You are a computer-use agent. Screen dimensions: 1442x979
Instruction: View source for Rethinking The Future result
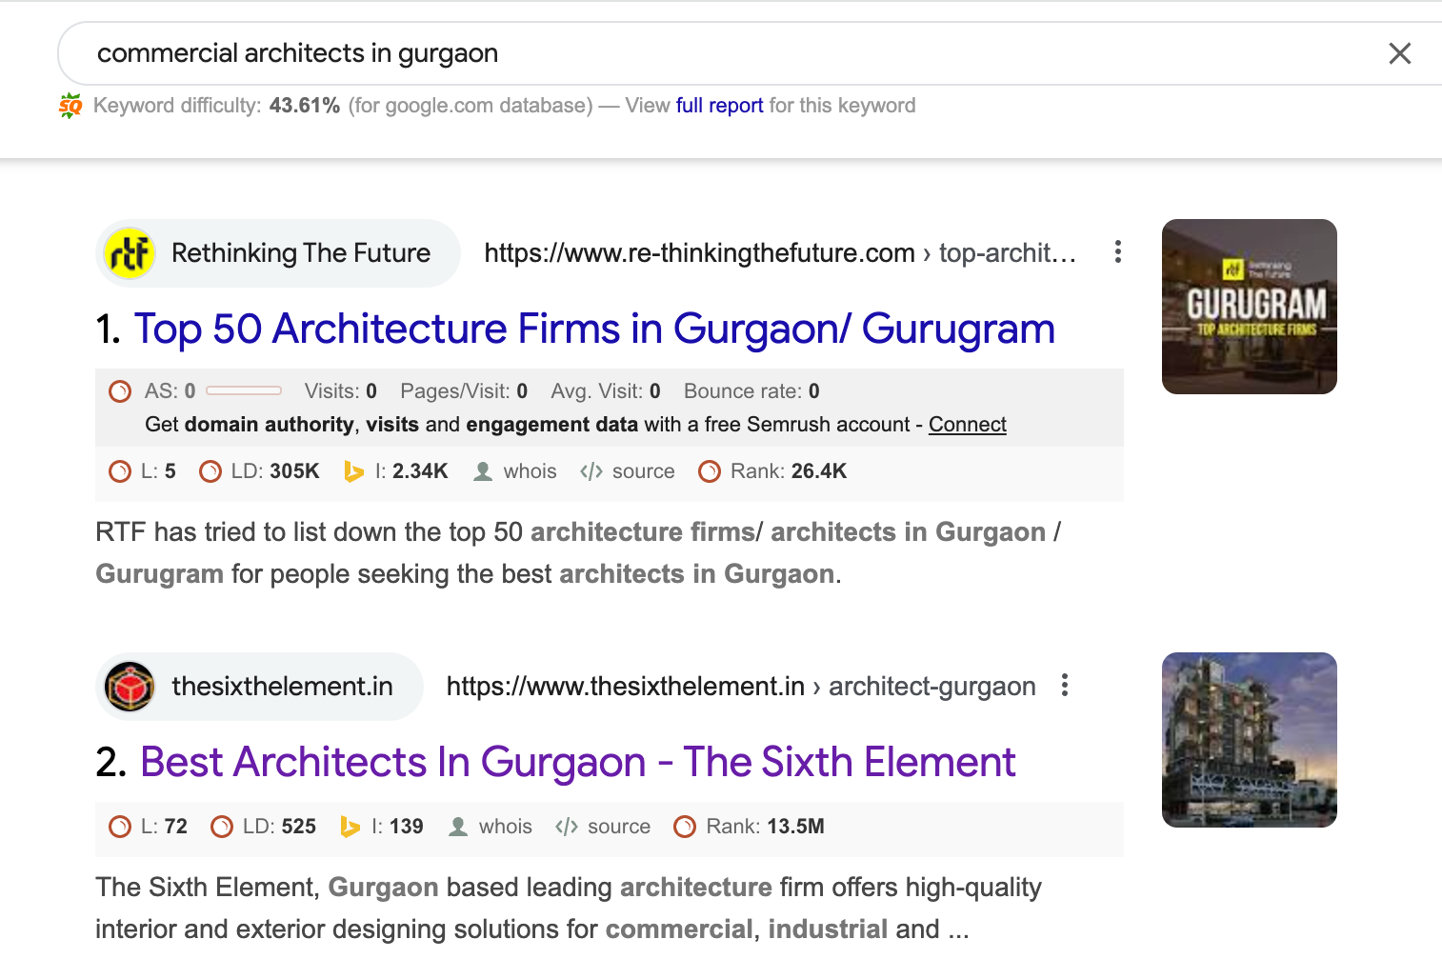628,471
